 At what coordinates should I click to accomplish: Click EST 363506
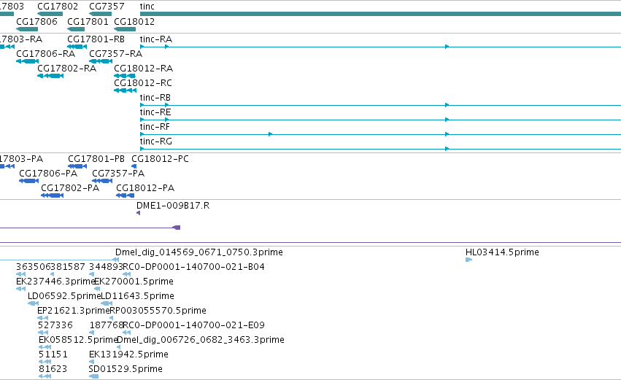(34, 267)
